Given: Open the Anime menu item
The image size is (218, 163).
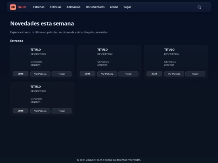Looking at the screenshot, I should pos(114,7).
